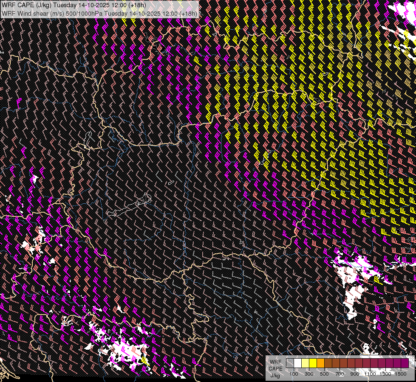Click the 100 label under the legend
This screenshot has height=382, width=416.
(294, 374)
